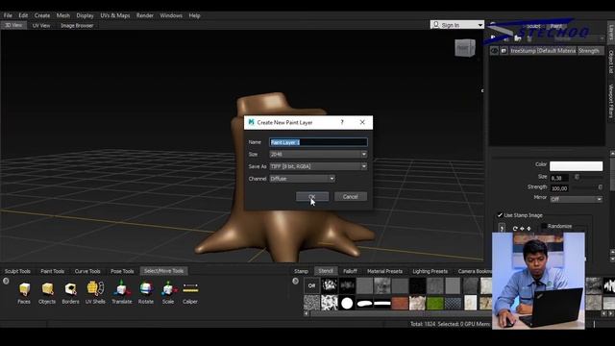Open the Lighting Presets tab

[x=430, y=271]
